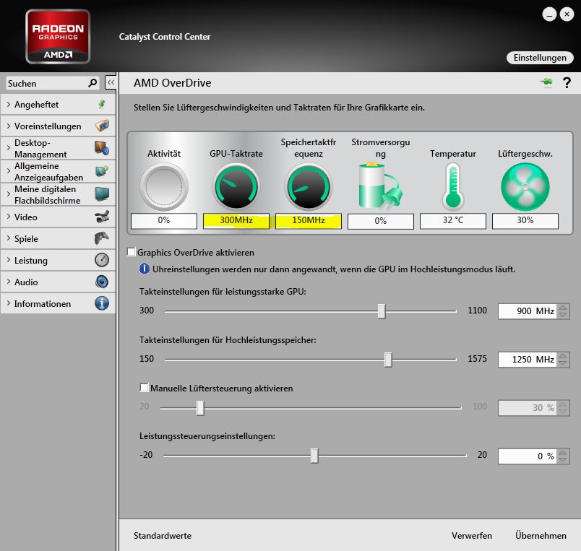581x551 pixels.
Task: Open help with the question mark icon
Action: click(x=567, y=82)
